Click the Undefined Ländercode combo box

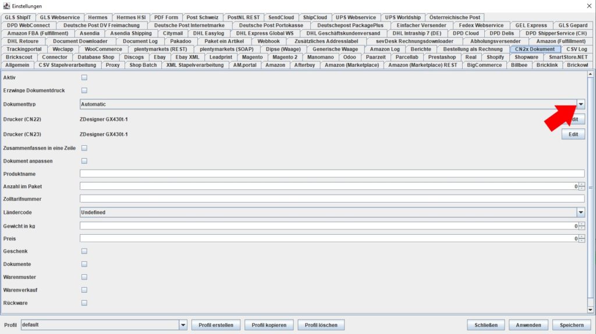point(332,213)
